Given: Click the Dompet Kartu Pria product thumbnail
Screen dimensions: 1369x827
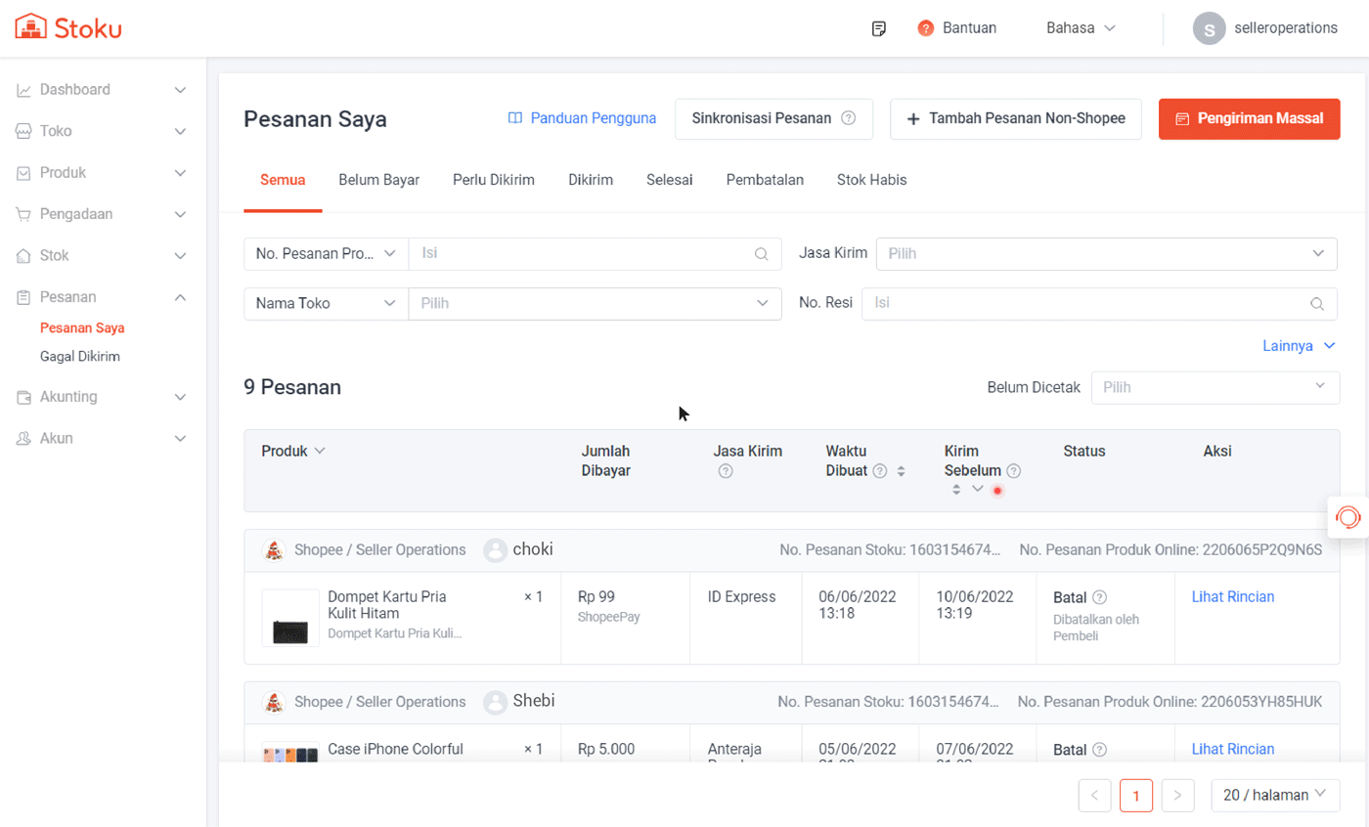Looking at the screenshot, I should pos(290,618).
